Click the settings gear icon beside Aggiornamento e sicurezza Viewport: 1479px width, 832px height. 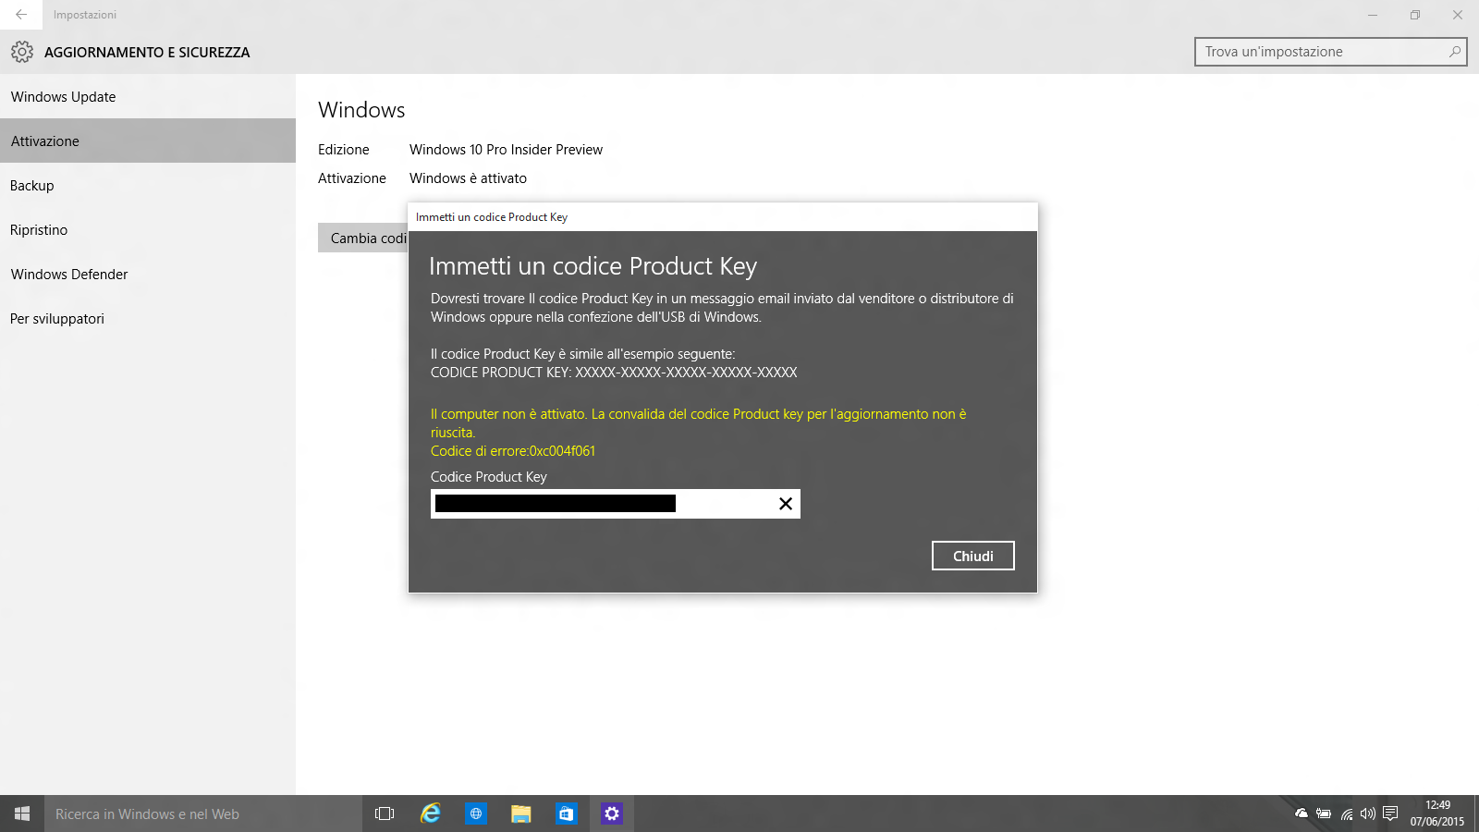[x=22, y=52]
